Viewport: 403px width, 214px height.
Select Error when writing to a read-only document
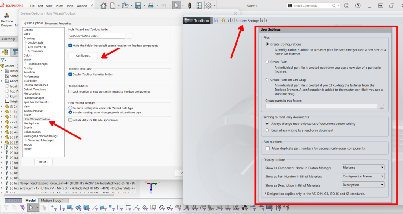click(267, 130)
